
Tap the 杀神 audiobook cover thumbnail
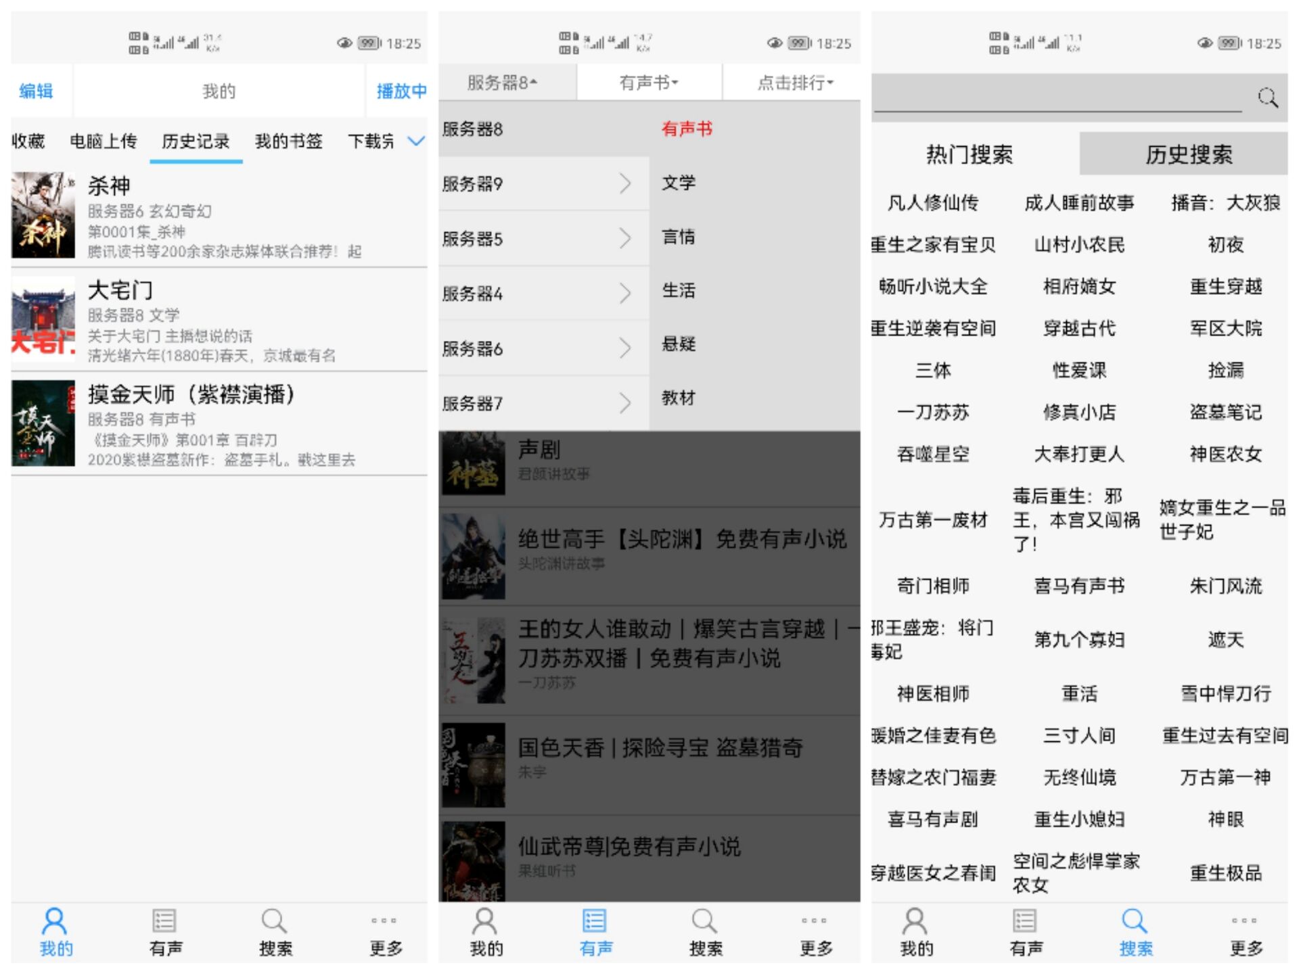point(43,215)
